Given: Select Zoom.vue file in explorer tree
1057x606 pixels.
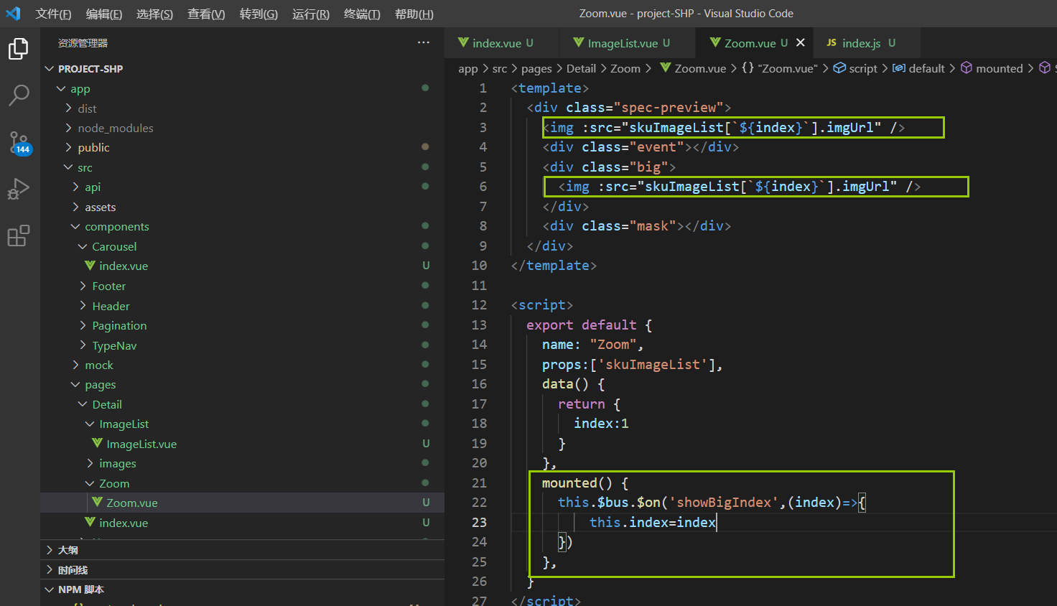Looking at the screenshot, I should [242, 503].
